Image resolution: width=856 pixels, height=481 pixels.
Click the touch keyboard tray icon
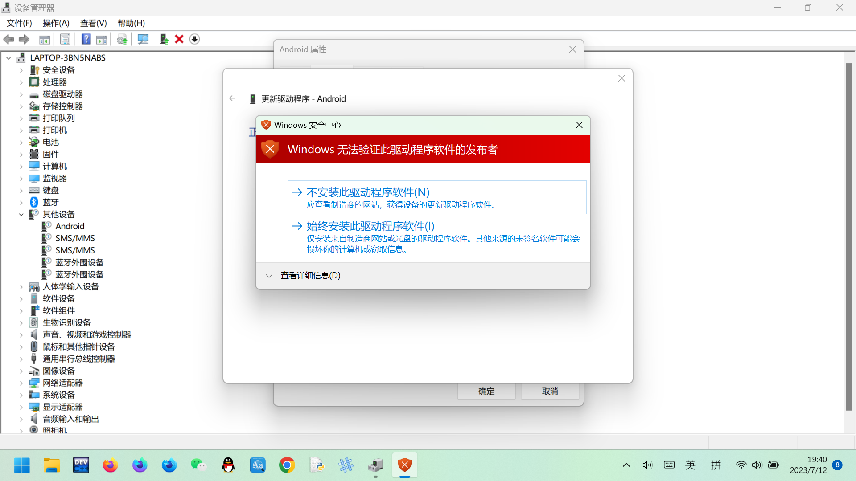[669, 465]
